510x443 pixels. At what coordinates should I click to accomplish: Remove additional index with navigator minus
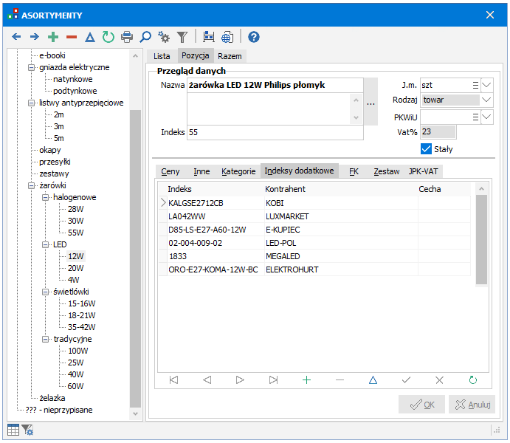point(340,380)
